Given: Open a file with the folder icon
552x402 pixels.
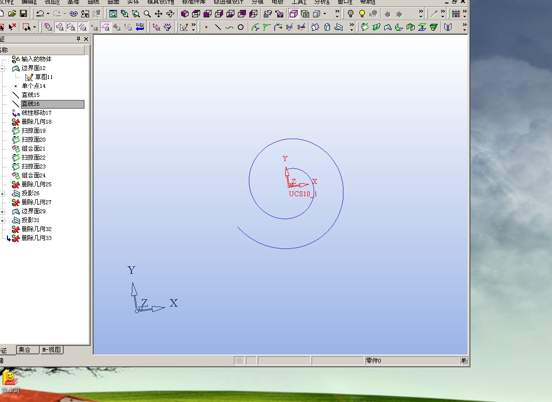Looking at the screenshot, I should click(12, 14).
